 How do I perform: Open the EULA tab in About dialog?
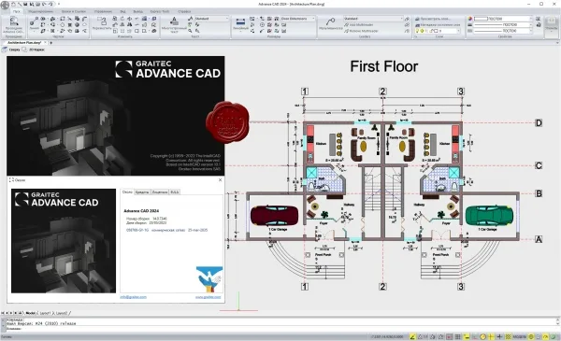175,192
